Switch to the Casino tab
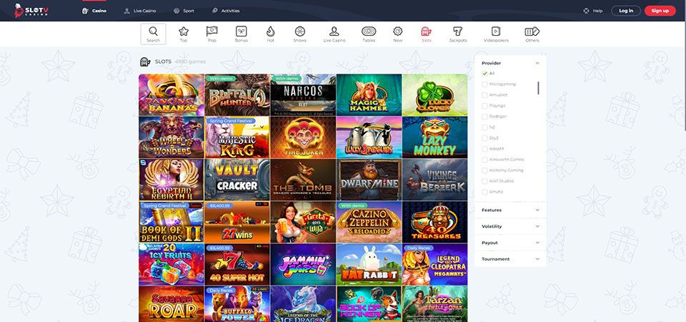Image resolution: width=686 pixels, height=322 pixels. pos(94,11)
